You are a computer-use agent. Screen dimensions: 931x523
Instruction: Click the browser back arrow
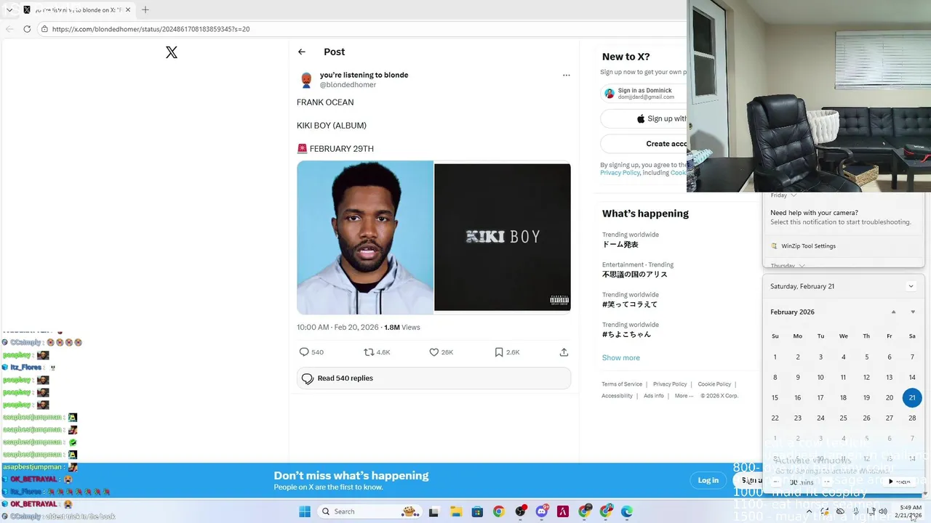click(9, 29)
